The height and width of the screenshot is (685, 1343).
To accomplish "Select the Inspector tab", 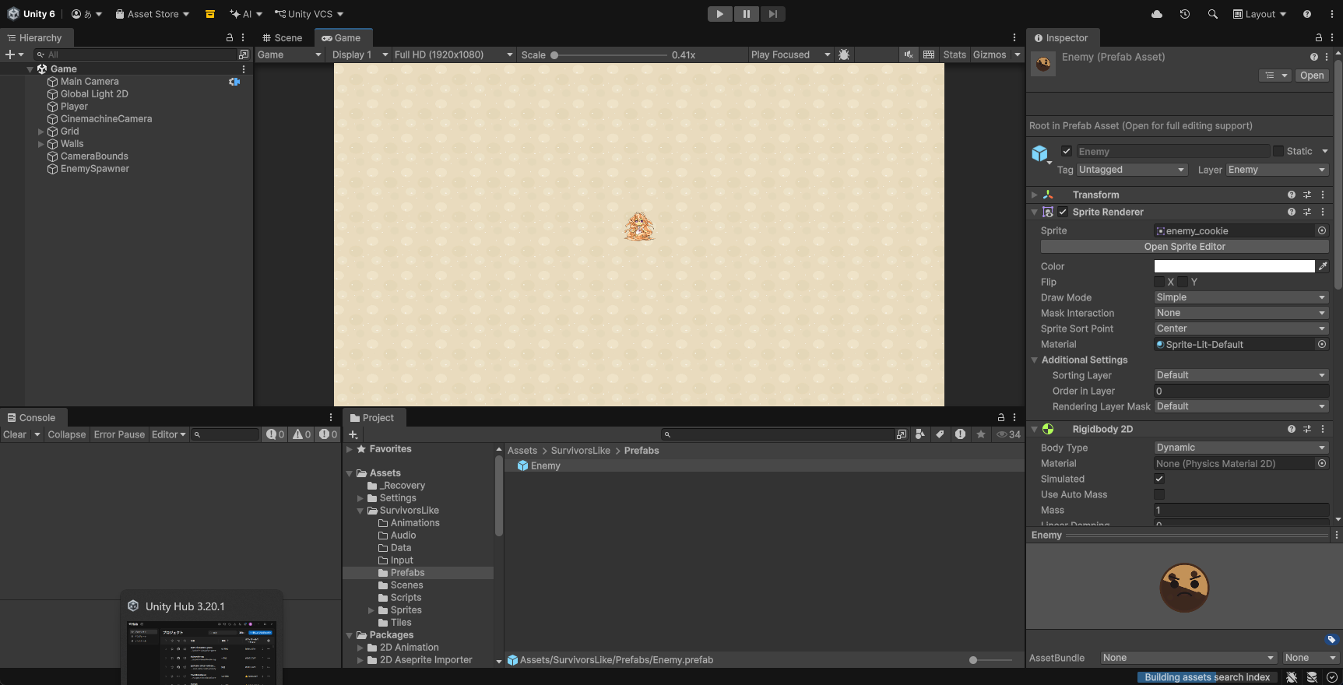I will click(1061, 37).
